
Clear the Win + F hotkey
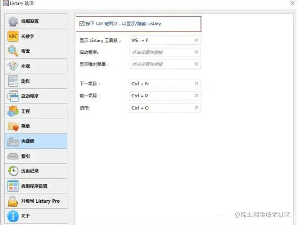point(196,40)
